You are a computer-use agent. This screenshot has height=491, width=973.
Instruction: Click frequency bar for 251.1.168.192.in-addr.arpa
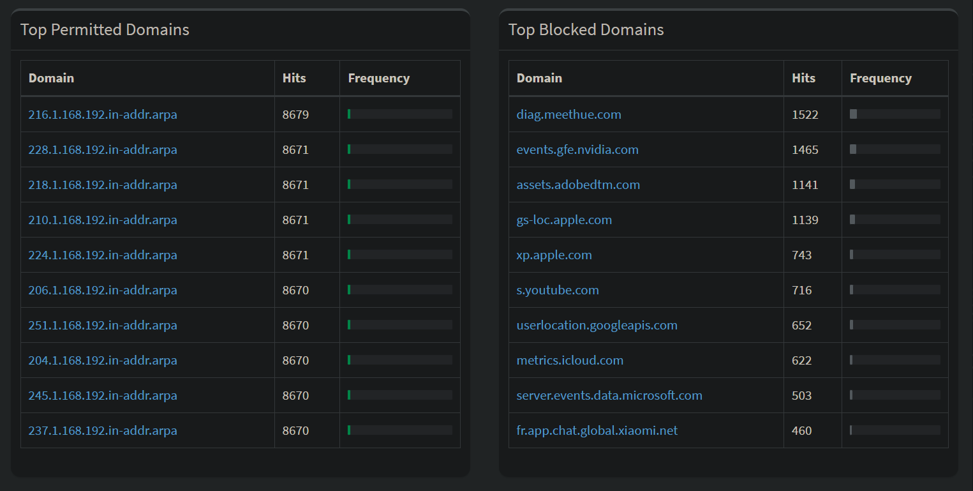(x=400, y=324)
